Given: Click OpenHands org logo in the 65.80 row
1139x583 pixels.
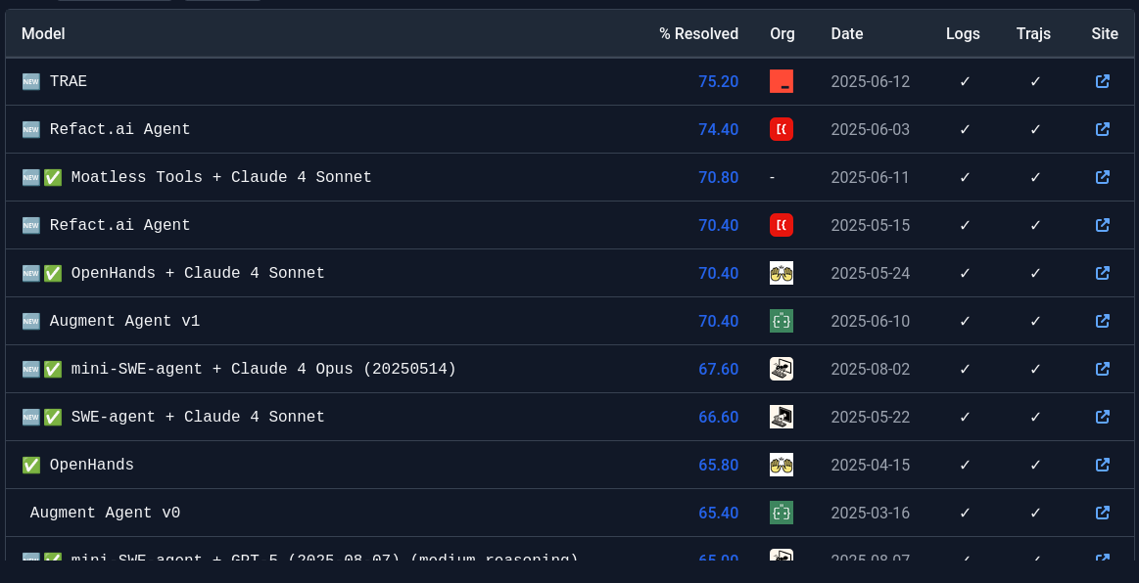Looking at the screenshot, I should click(782, 464).
